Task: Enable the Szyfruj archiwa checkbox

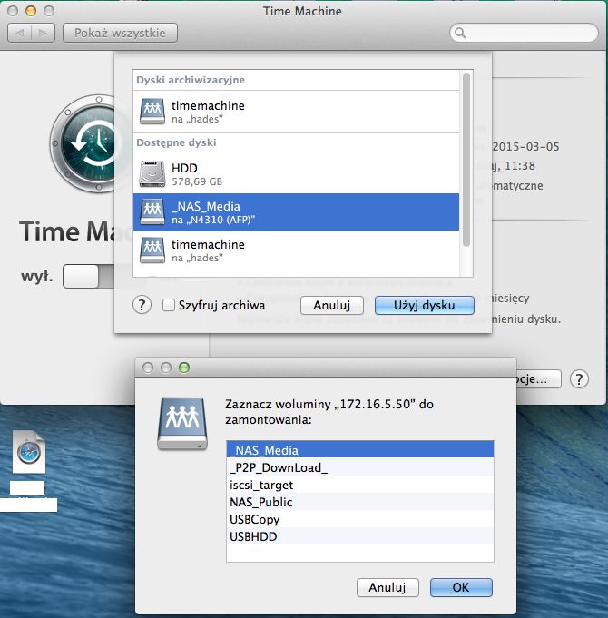Action: [x=169, y=305]
